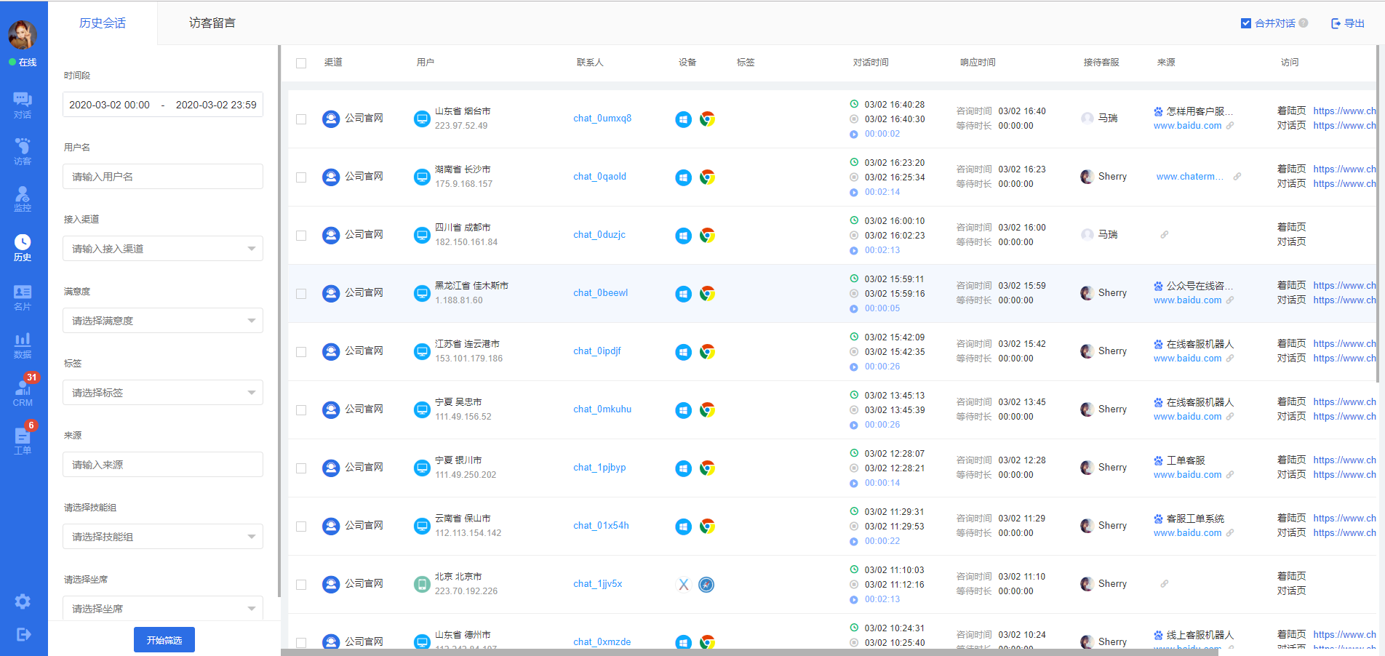Check the select-all checkbox in table header
Image resolution: width=1385 pixels, height=656 pixels.
[x=301, y=63]
